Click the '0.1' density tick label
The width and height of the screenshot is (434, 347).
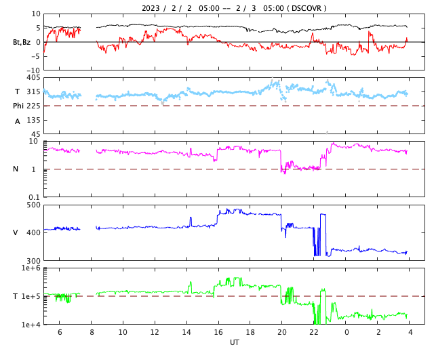[x=35, y=197]
